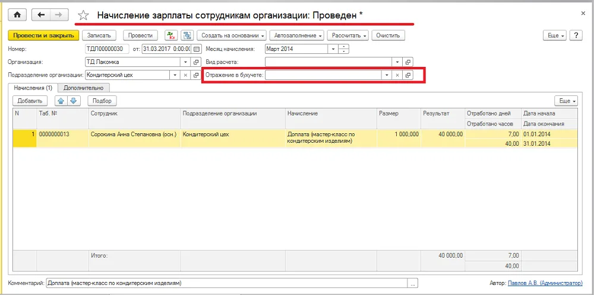Click the document date field 31.03.2017

[167, 49]
